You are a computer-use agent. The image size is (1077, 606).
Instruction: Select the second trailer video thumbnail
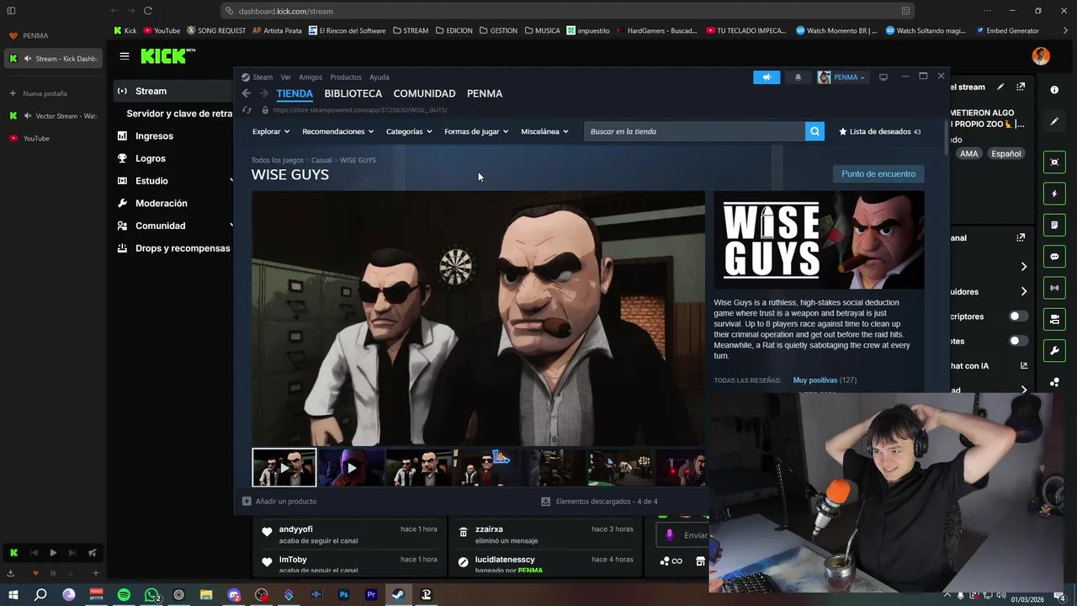tap(352, 468)
